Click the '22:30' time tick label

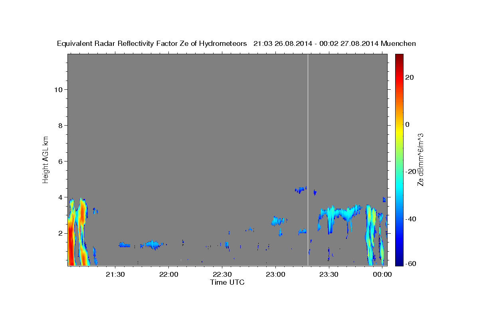point(222,275)
